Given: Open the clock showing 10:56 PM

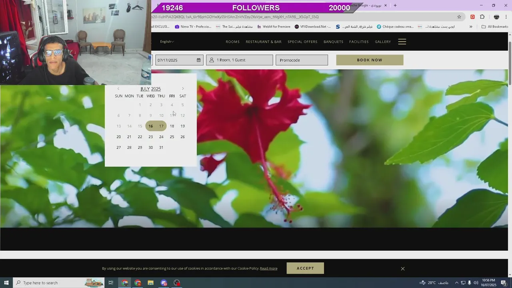Looking at the screenshot, I should (x=489, y=283).
